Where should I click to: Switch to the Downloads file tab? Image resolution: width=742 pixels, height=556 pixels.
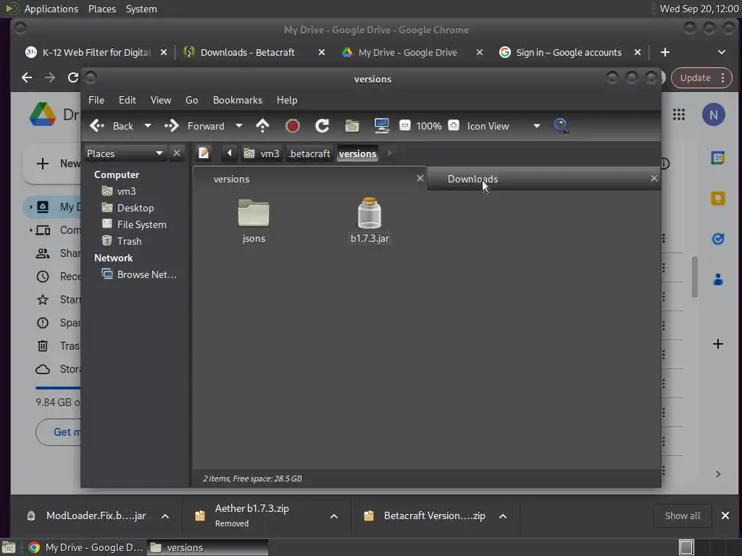pos(543,179)
